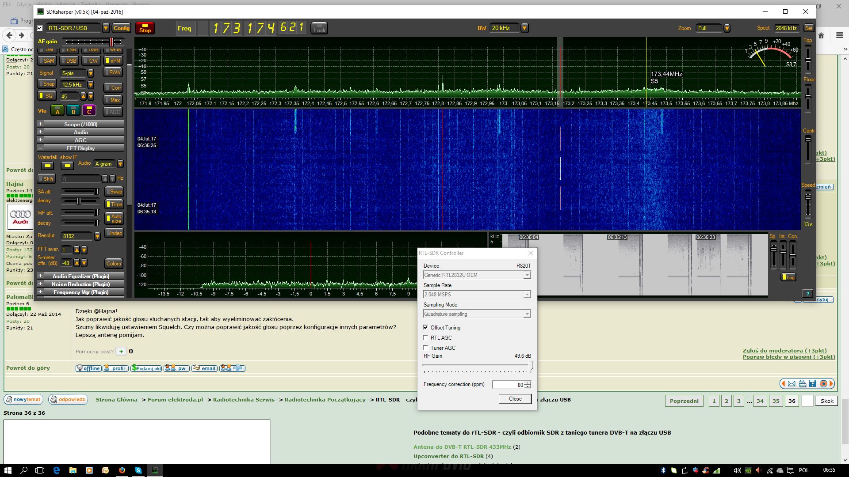The height and width of the screenshot is (477, 849).
Task: Go back in the browser window
Action: [9, 35]
